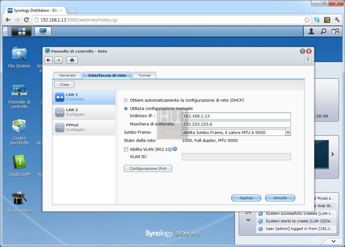The width and height of the screenshot is (345, 247).
Task: Select PPPoE interface
Action: point(84,127)
